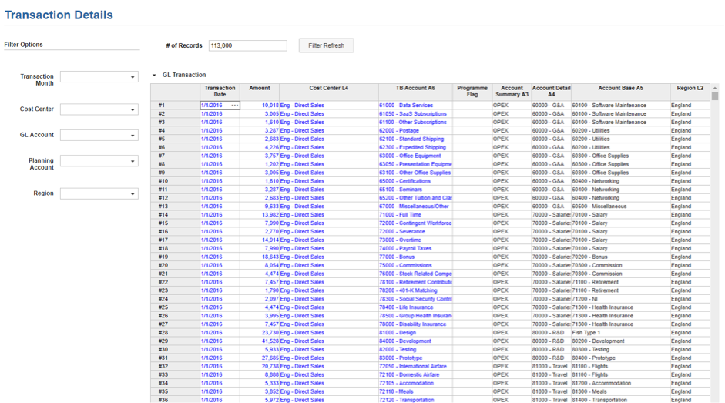Click the Account Summary A3 column header
This screenshot has width=725, height=403.
(512, 91)
